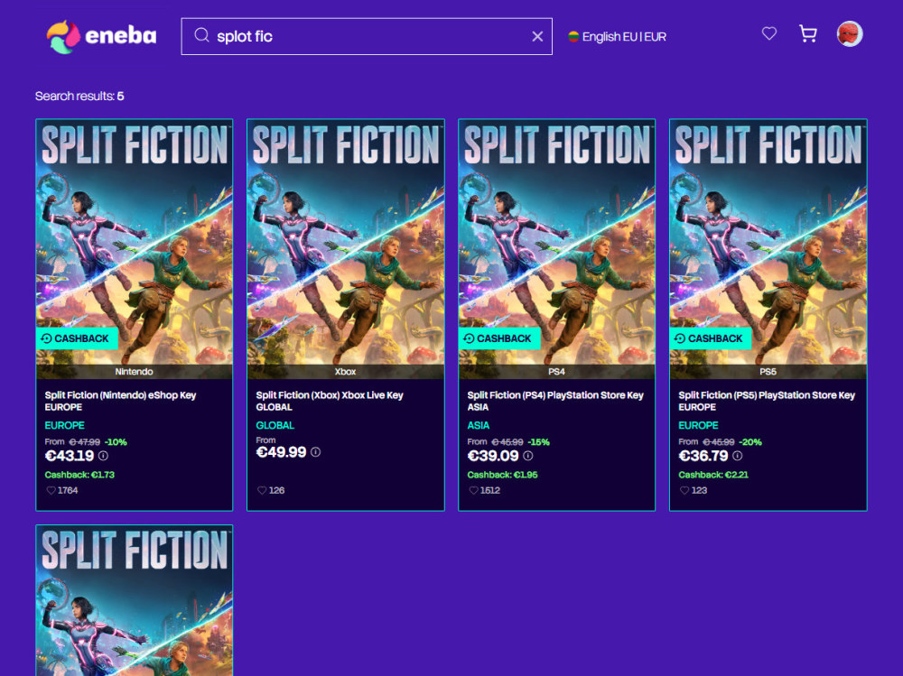The width and height of the screenshot is (903, 676).
Task: Open the Split Fiction Xbox cover thumbnail
Action: point(346,249)
